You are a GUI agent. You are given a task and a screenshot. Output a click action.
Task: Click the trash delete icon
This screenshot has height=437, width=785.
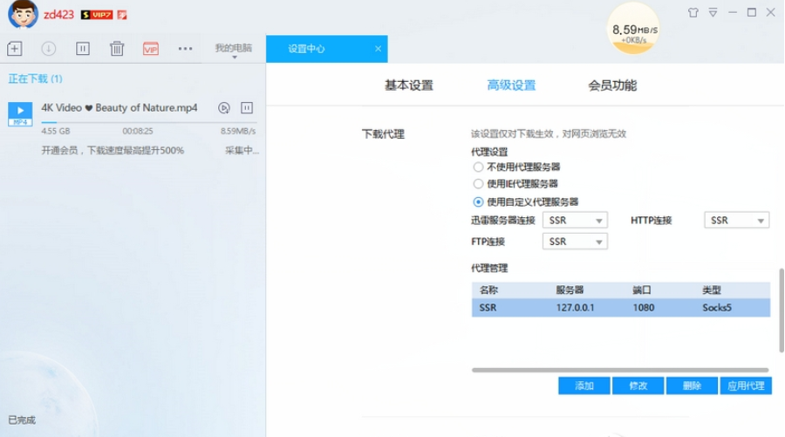coord(117,49)
